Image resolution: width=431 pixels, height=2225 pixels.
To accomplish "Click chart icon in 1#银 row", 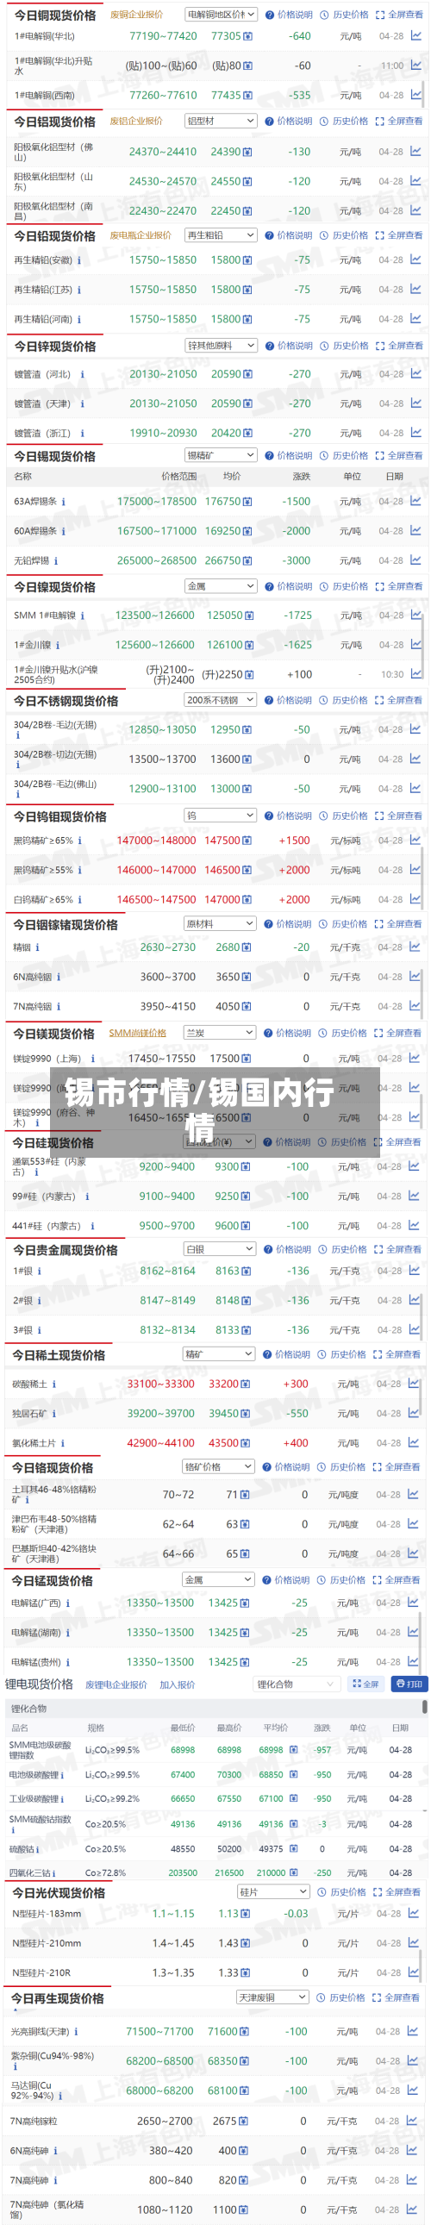I will pyautogui.click(x=415, y=1271).
